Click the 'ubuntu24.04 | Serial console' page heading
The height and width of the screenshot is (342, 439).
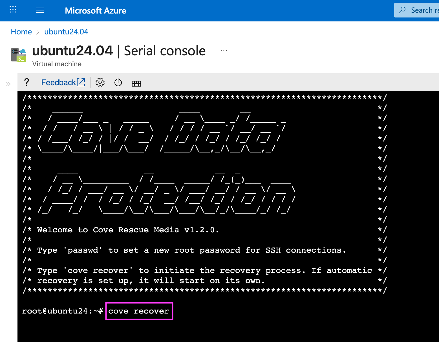119,51
